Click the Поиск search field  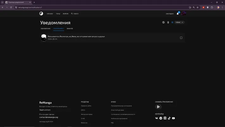point(75,14)
